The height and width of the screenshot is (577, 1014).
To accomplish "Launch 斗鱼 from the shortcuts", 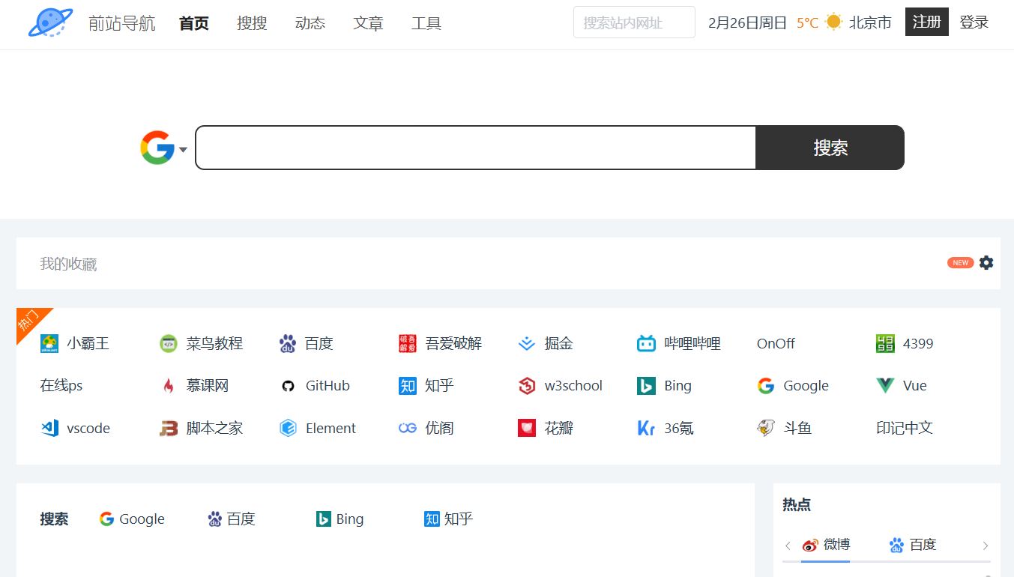I will [x=783, y=428].
